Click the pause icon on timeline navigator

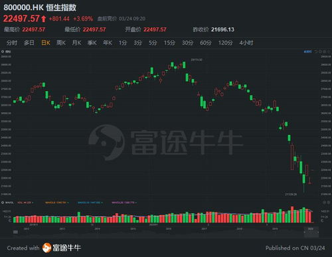coord(15,232)
